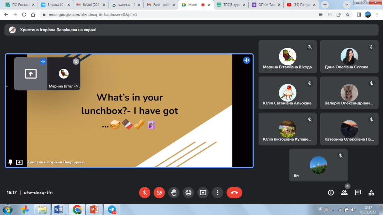383x215 pixels.
Task: Reload the Meet page
Action: (x=24, y=15)
